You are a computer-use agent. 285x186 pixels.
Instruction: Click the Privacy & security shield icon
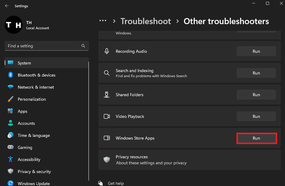(x=11, y=172)
